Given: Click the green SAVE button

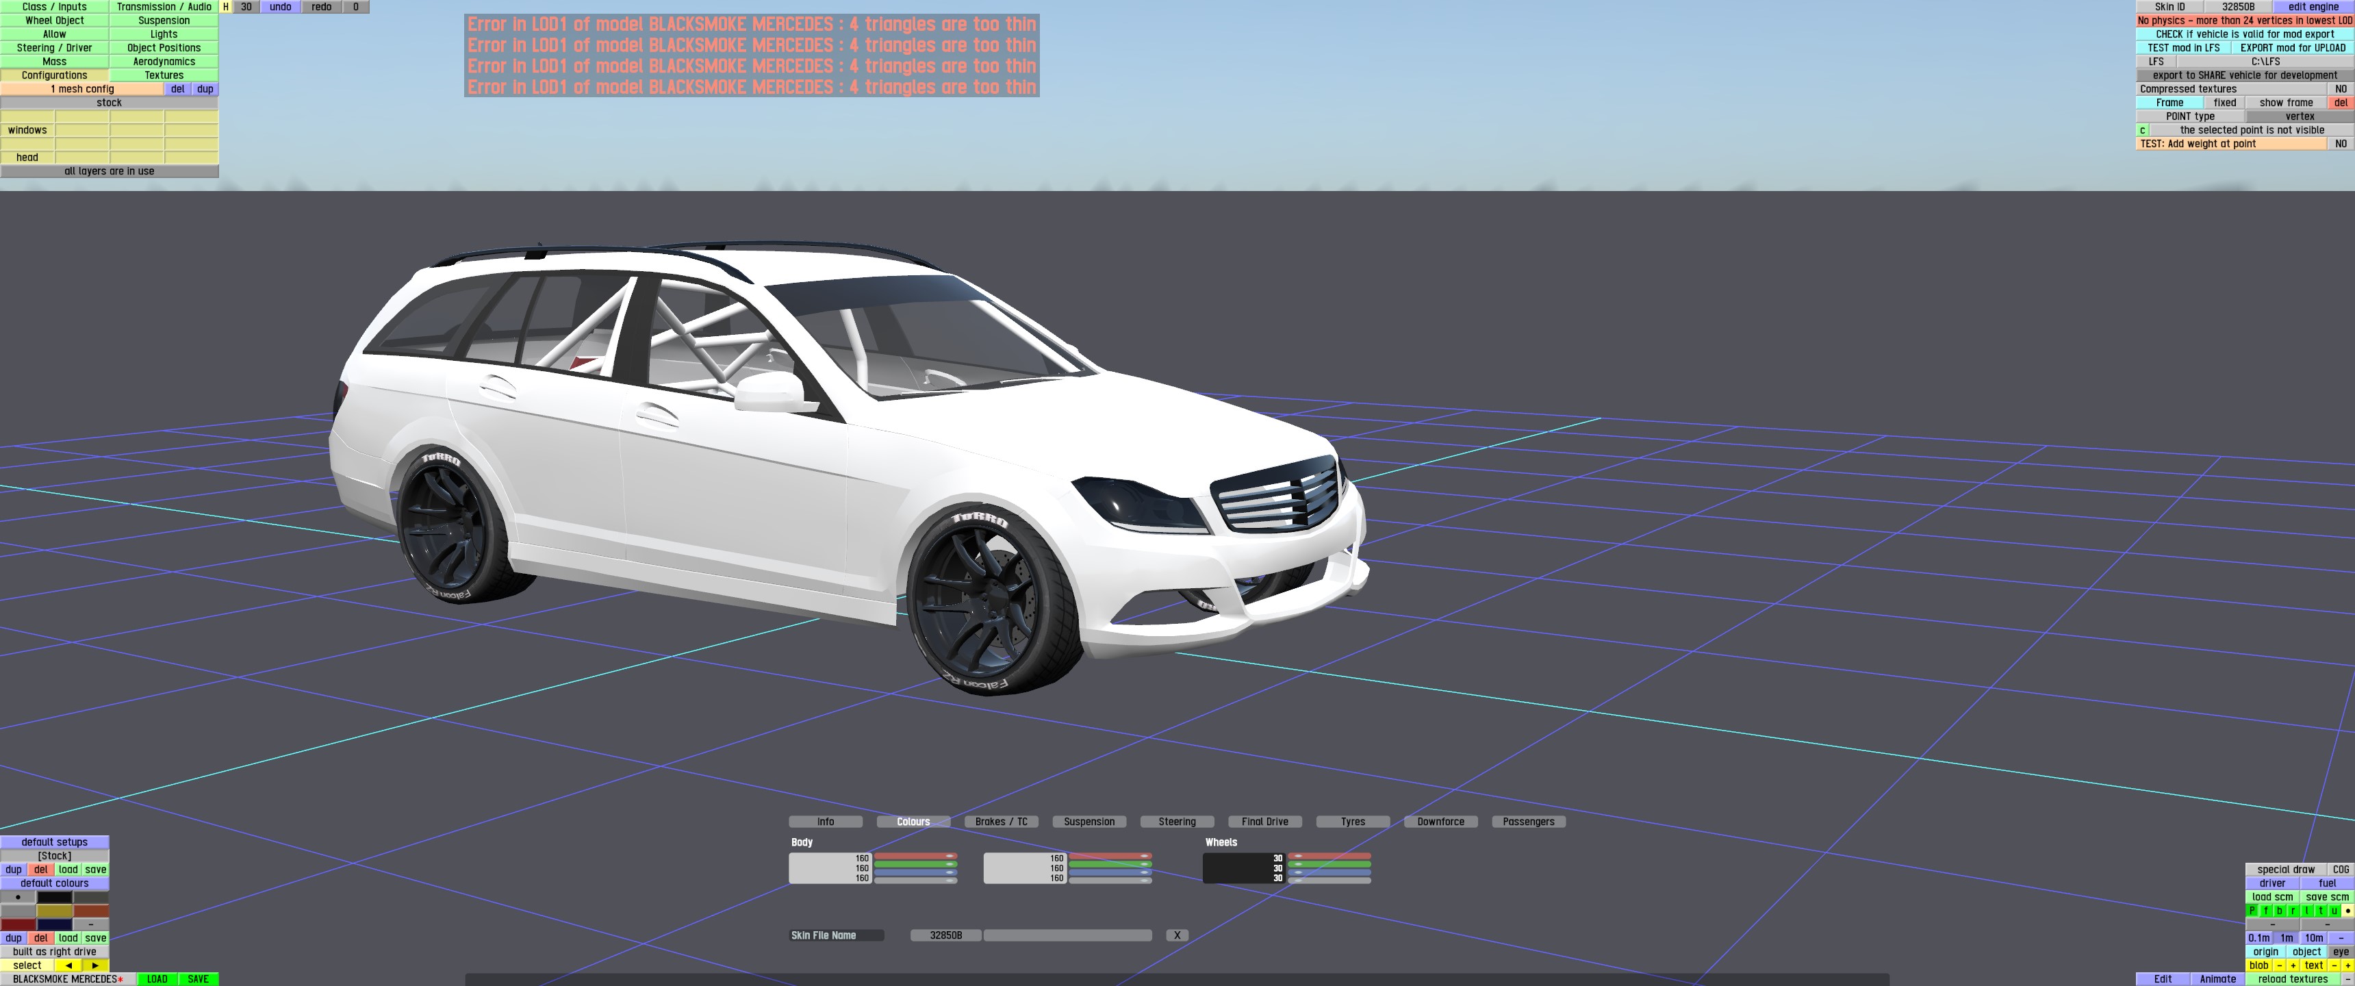Looking at the screenshot, I should click(x=197, y=978).
